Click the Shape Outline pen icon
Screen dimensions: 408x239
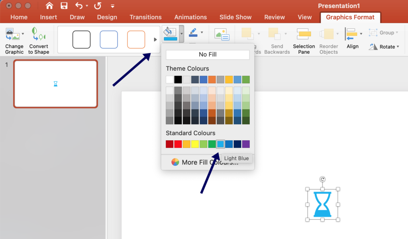click(194, 33)
